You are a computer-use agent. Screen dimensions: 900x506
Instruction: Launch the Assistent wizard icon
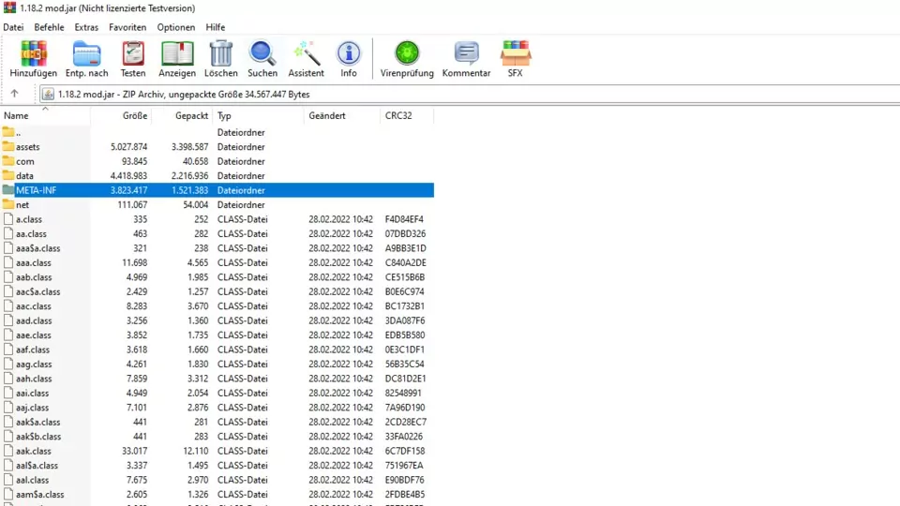point(307,58)
